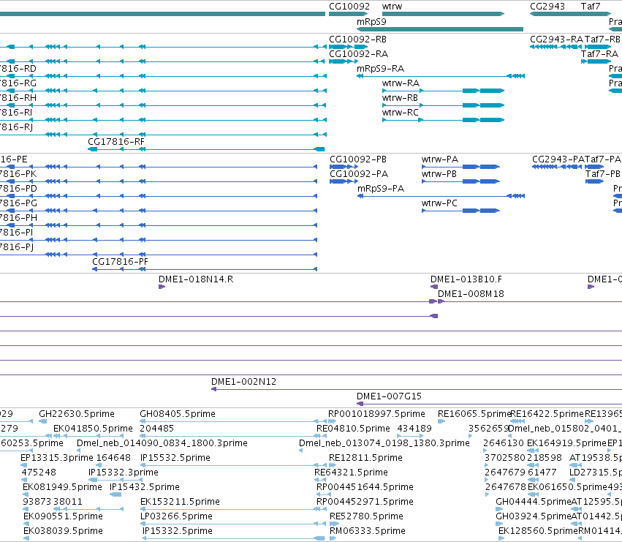Viewport: 622px width, 542px height.
Task: Select EST IP15332.3prime label
Action: (123, 473)
